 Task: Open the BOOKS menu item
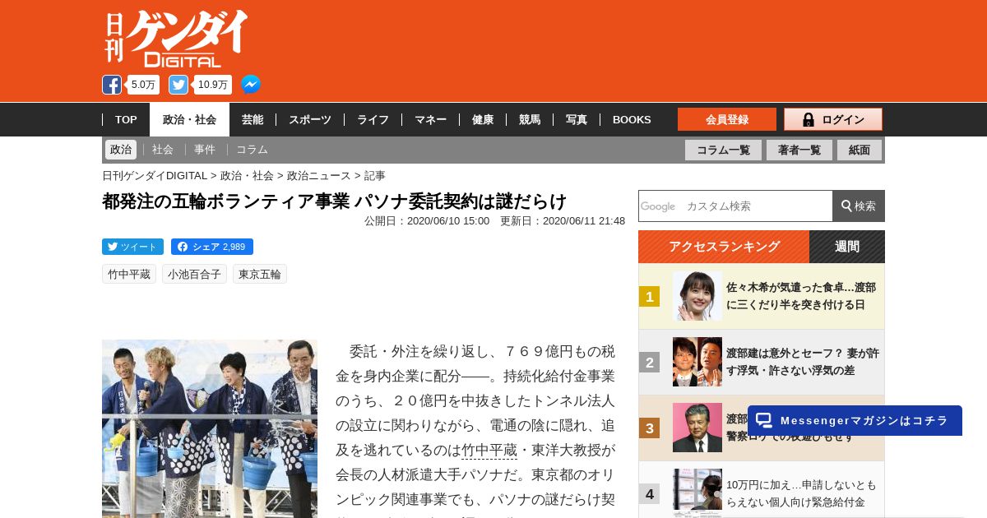click(x=632, y=120)
